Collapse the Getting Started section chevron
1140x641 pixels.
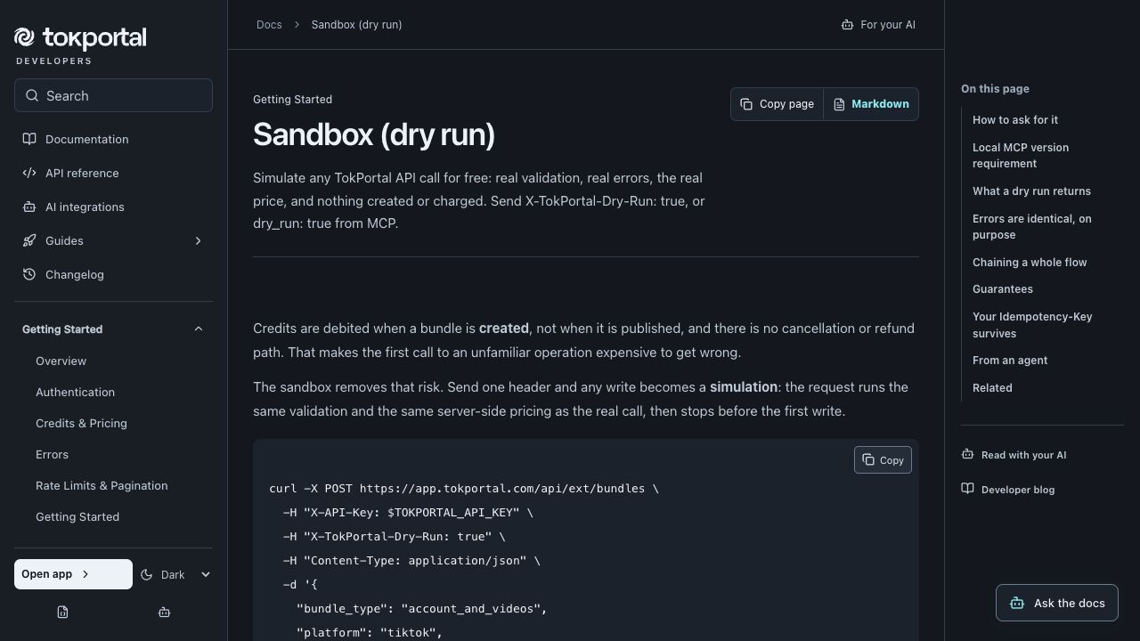(198, 329)
